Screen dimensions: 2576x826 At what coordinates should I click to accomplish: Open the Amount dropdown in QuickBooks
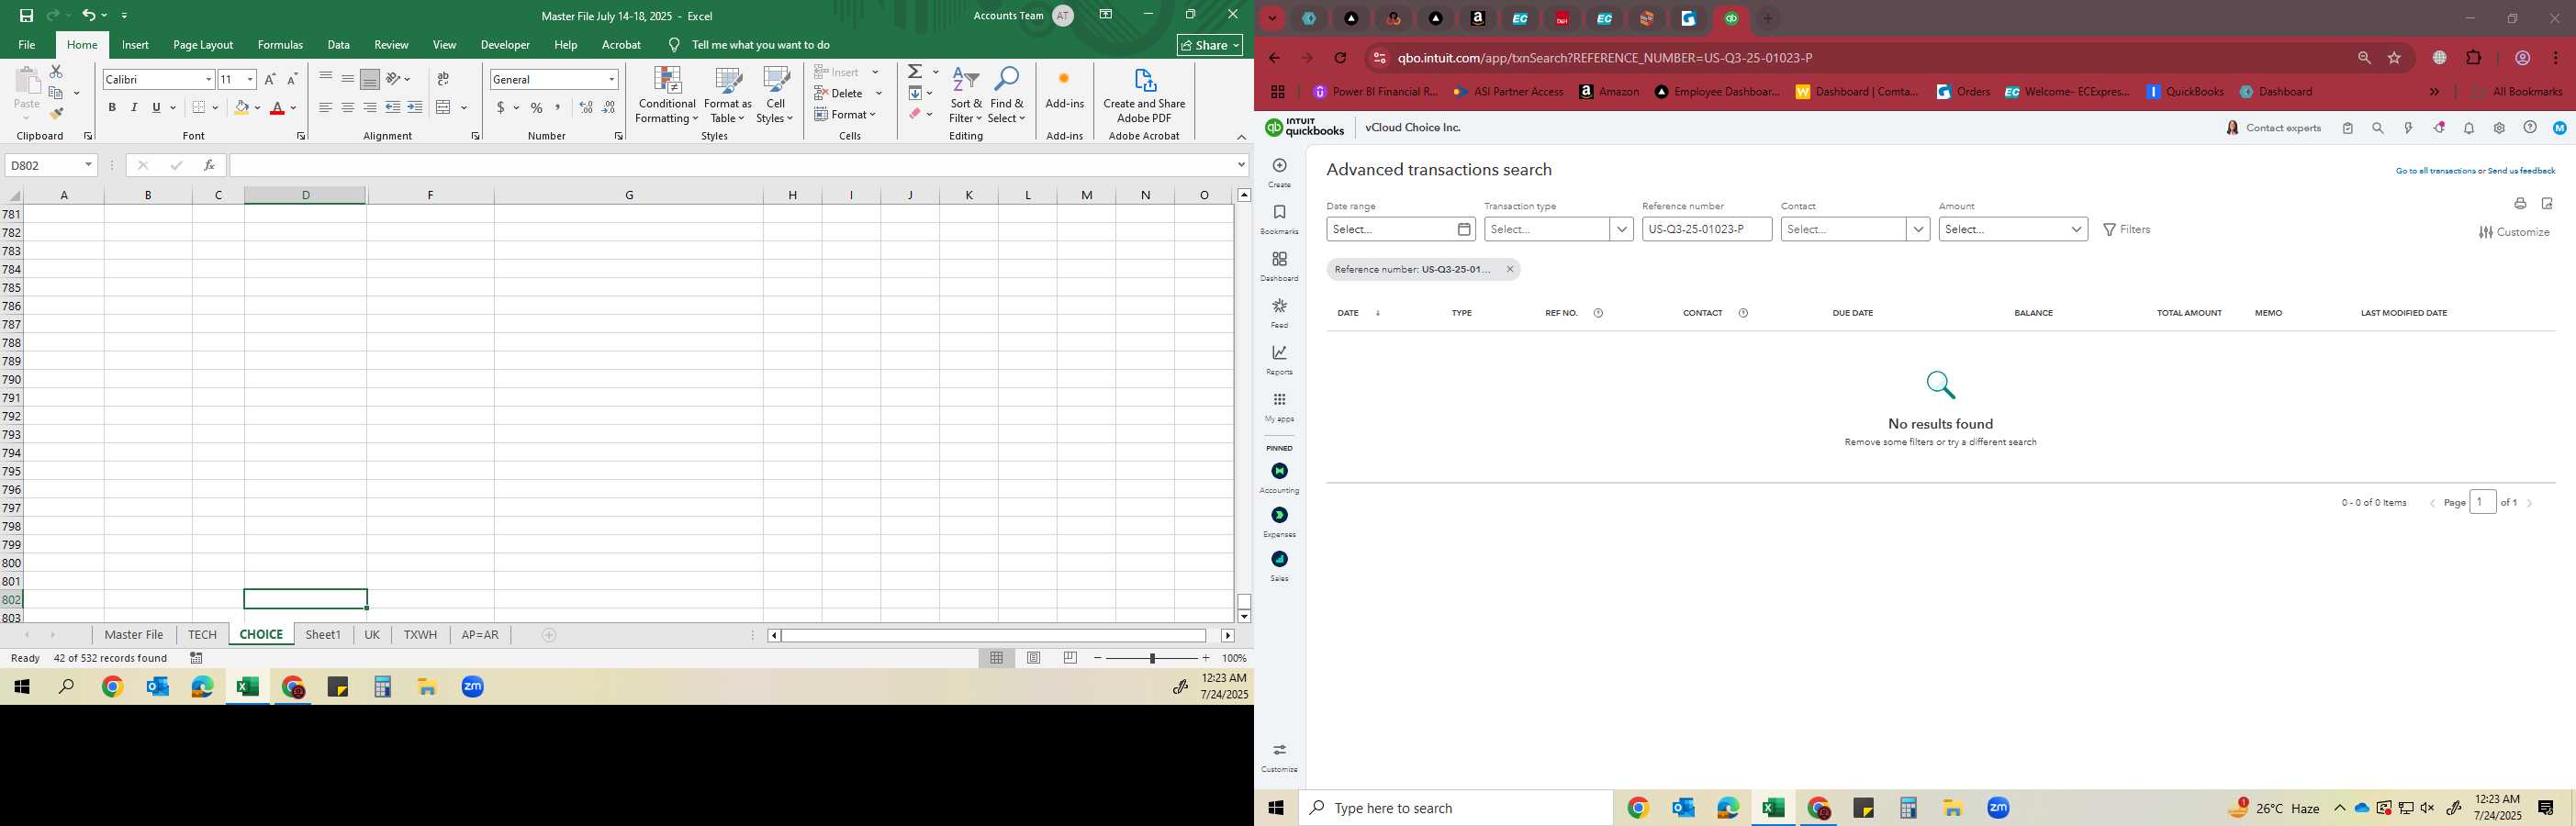[2013, 229]
